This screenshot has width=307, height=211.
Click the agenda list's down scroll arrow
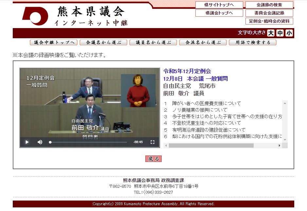pyautogui.click(x=285, y=140)
